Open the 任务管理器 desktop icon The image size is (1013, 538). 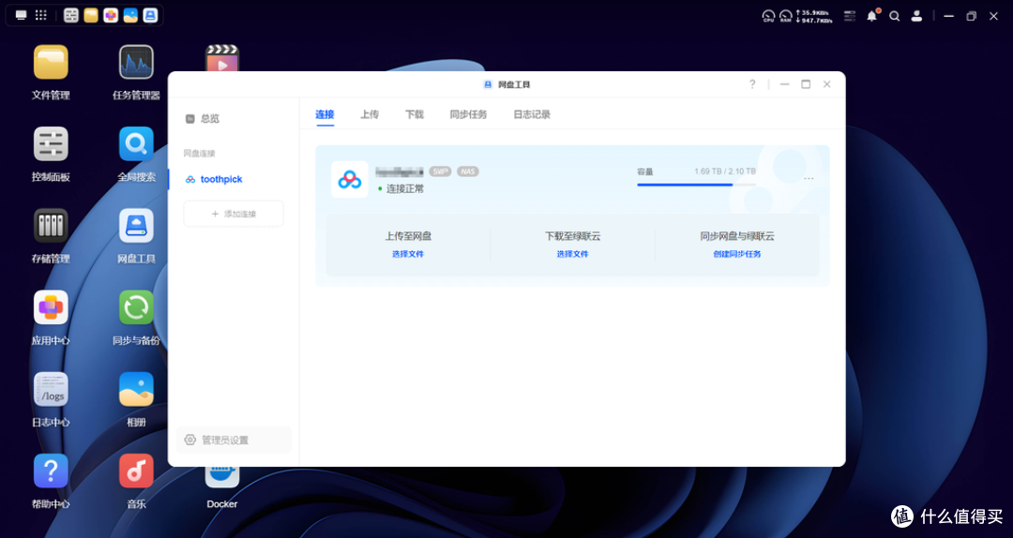136,63
